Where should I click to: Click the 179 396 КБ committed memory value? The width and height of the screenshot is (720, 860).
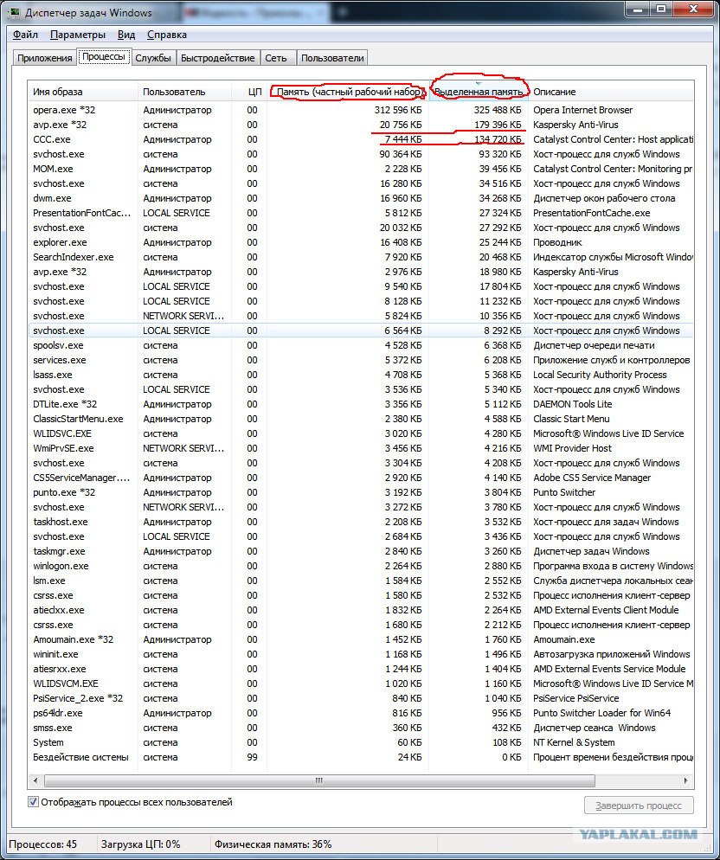tap(498, 125)
